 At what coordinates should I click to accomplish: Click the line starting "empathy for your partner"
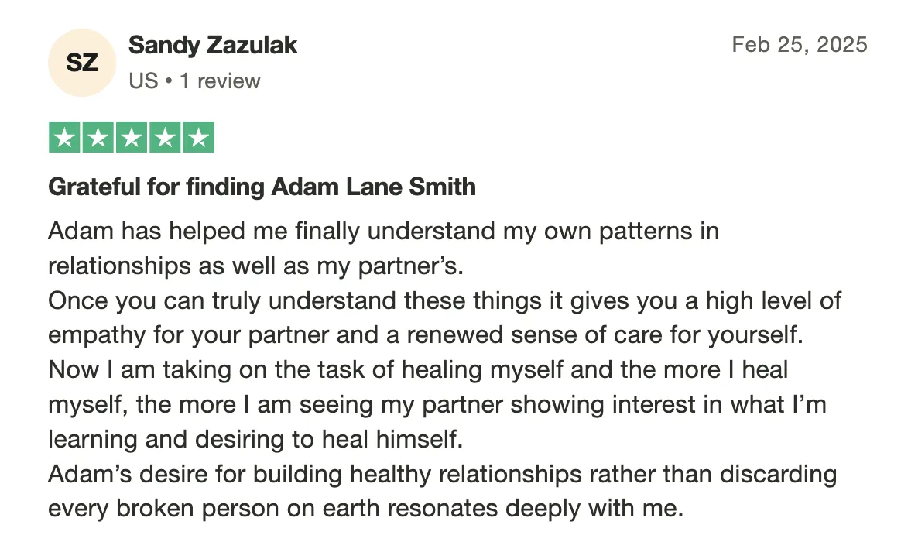(426, 335)
